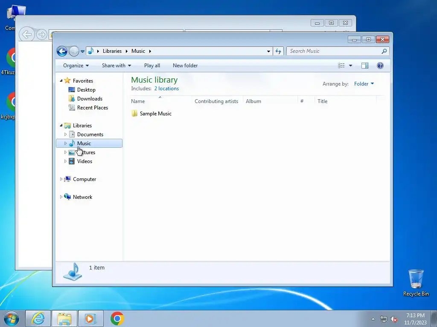Open Windows Media Player from taskbar
This screenshot has width=437, height=327.
pos(90,318)
